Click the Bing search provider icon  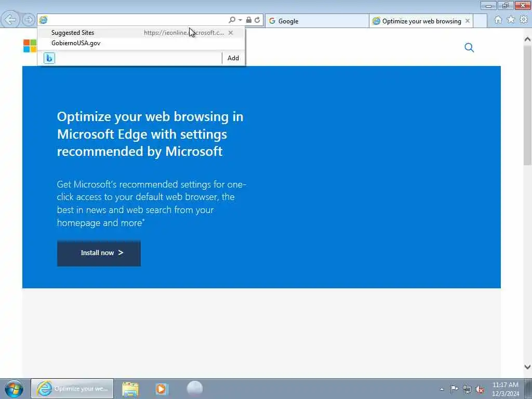click(x=49, y=58)
